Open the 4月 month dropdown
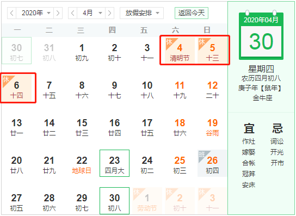The image size is (296, 216). [91, 13]
